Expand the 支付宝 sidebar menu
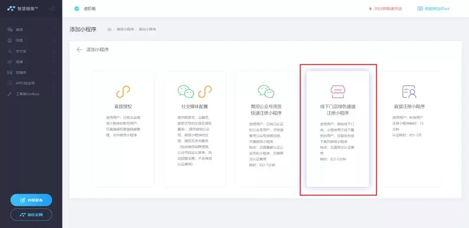Screen dimensions: 469x228 tap(30, 51)
